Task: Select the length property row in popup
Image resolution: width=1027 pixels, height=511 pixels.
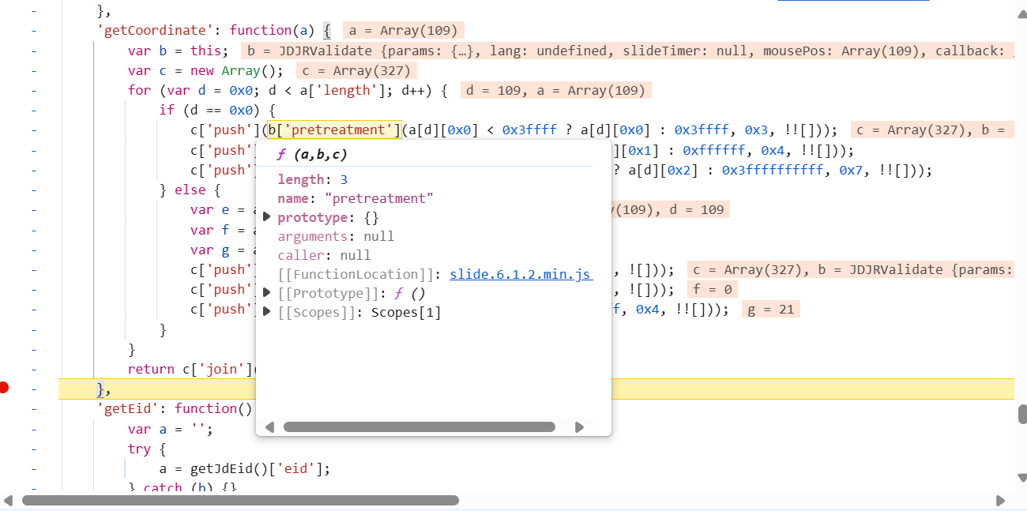Action: pos(312,179)
